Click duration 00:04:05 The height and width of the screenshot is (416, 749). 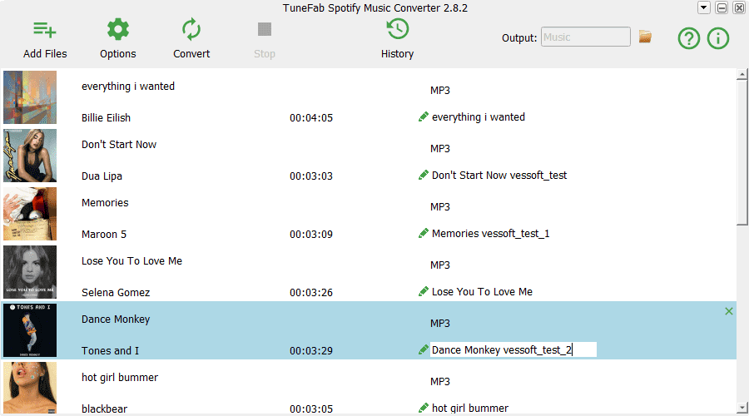click(311, 118)
